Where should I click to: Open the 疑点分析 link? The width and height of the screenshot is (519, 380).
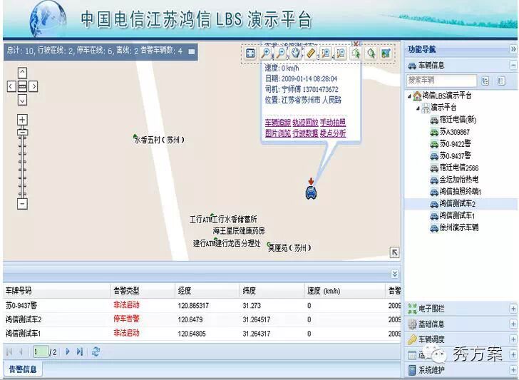click(x=333, y=133)
